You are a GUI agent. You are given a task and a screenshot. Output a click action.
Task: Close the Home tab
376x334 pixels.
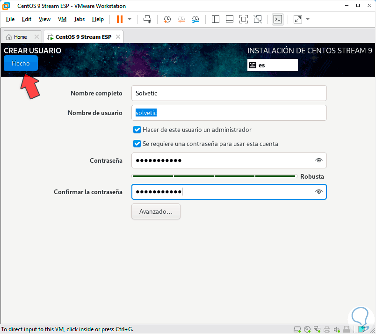point(36,36)
